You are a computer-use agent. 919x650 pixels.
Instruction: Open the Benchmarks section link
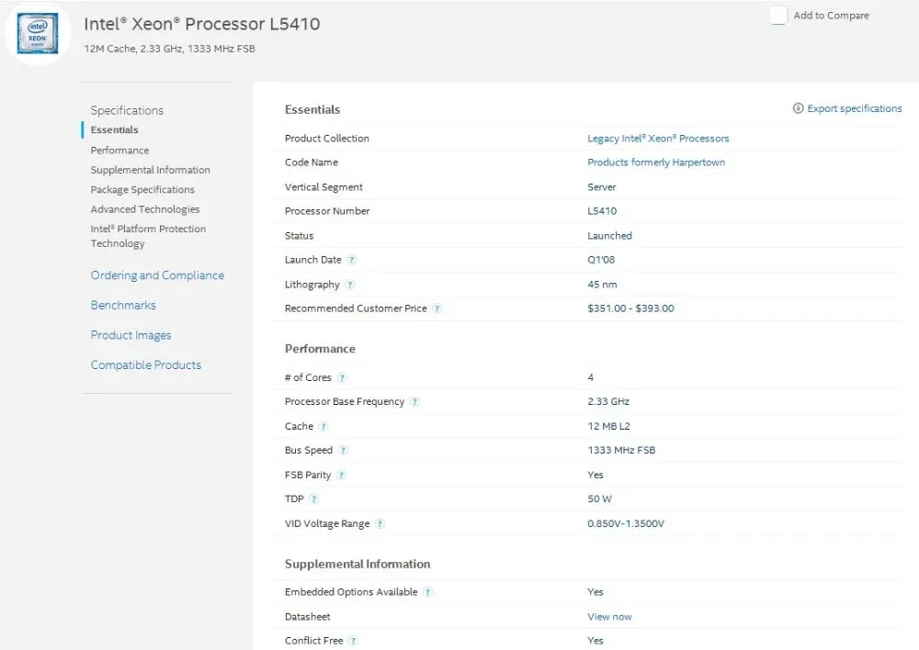point(123,305)
